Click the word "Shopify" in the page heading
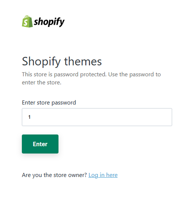 [x=41, y=61]
